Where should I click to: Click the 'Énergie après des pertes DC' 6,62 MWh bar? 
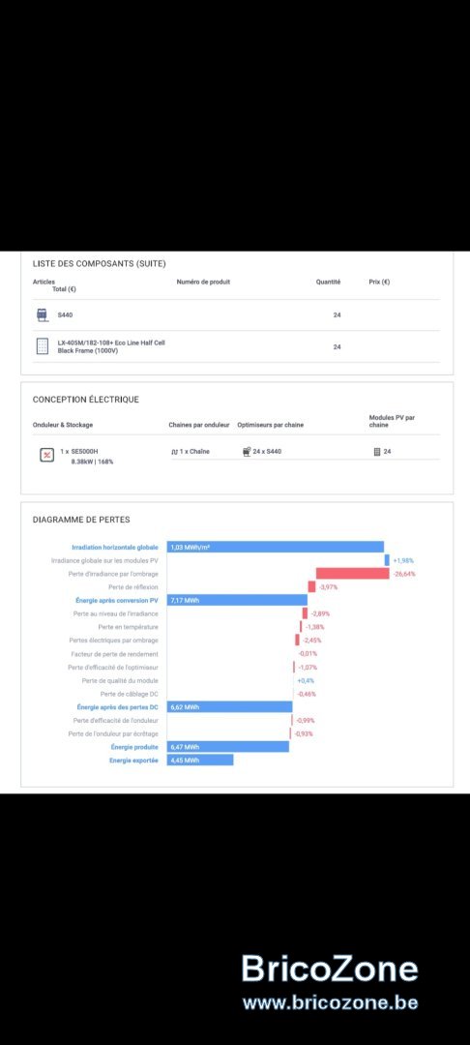[229, 707]
